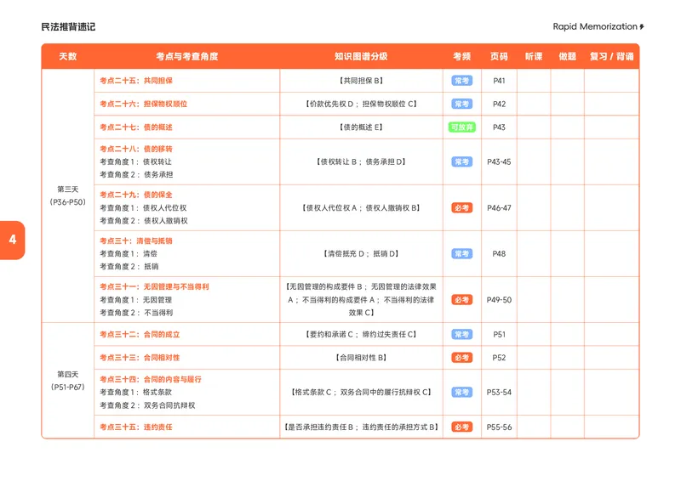Open 考点三十五:违约责任
This screenshot has height=481, width=681.
pos(136,427)
